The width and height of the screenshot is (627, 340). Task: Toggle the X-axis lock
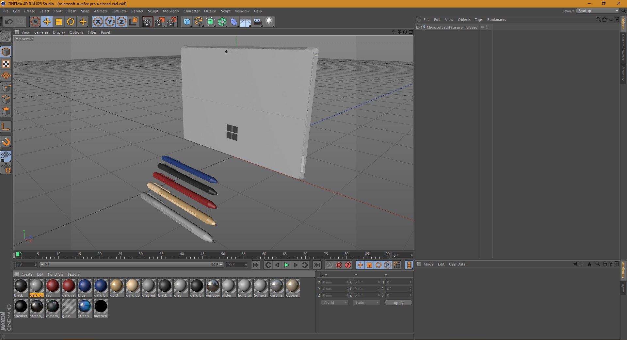point(98,22)
